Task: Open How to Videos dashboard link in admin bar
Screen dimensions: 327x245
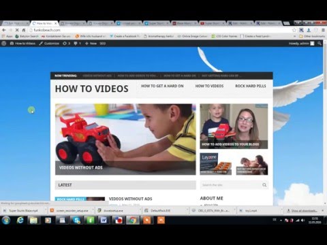Action: coord(22,44)
